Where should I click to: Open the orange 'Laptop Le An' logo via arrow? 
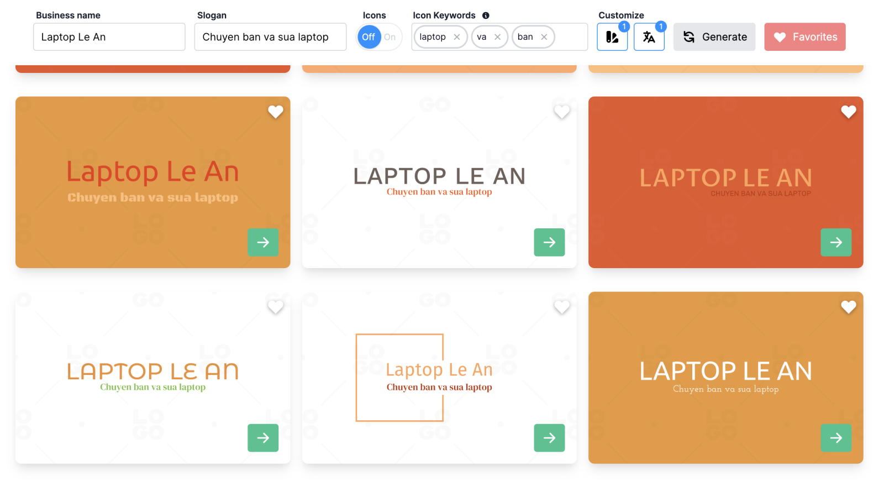pyautogui.click(x=263, y=242)
